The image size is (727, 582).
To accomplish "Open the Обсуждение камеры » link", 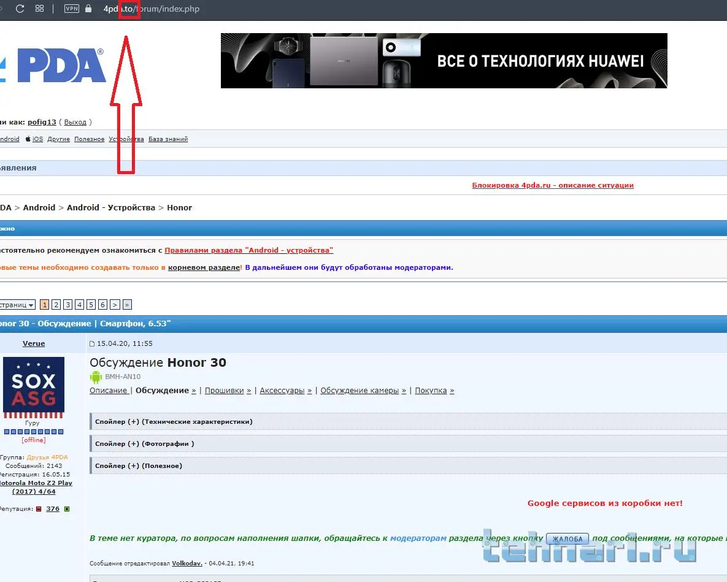I will pyautogui.click(x=363, y=391).
